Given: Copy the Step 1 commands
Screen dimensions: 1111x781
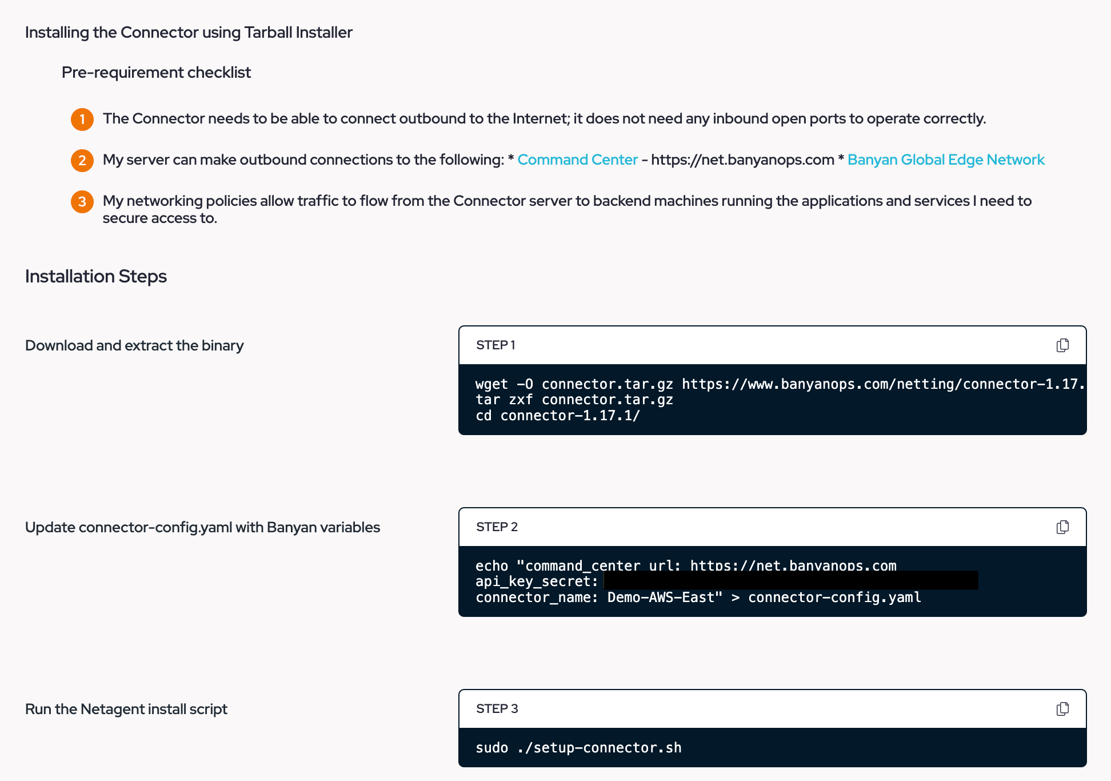Looking at the screenshot, I should [x=1062, y=345].
